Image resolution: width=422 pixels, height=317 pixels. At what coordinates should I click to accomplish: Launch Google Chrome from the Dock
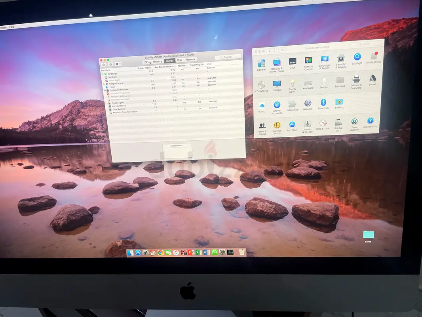click(x=160, y=253)
